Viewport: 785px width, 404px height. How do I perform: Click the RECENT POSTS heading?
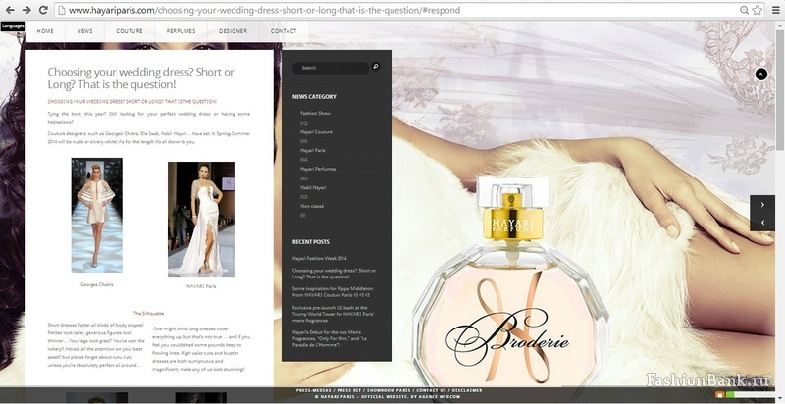tap(311, 242)
